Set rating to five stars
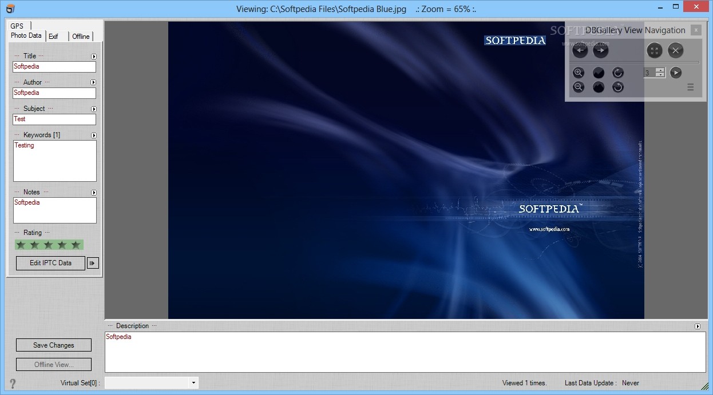Image resolution: width=713 pixels, height=395 pixels. click(76, 245)
